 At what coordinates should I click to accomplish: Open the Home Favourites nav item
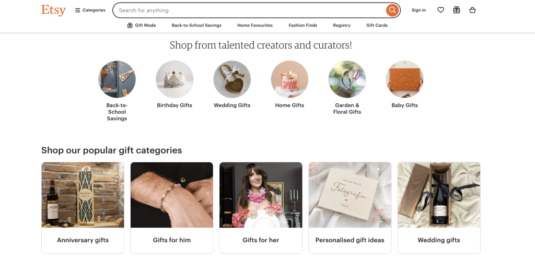click(255, 25)
